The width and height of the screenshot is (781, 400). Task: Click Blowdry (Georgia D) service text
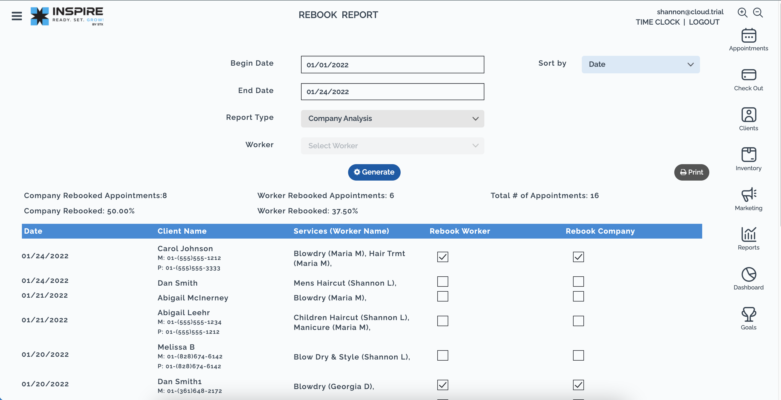coord(334,386)
